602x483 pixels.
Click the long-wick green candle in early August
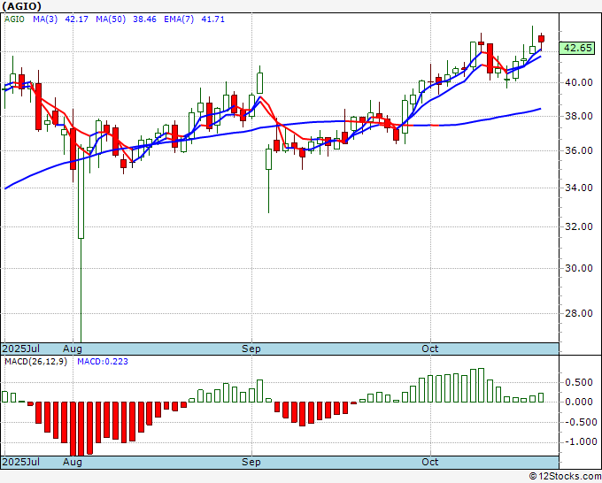(81, 193)
